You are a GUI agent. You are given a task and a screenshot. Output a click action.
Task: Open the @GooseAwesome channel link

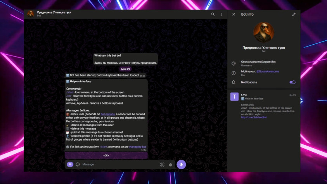click(x=268, y=71)
